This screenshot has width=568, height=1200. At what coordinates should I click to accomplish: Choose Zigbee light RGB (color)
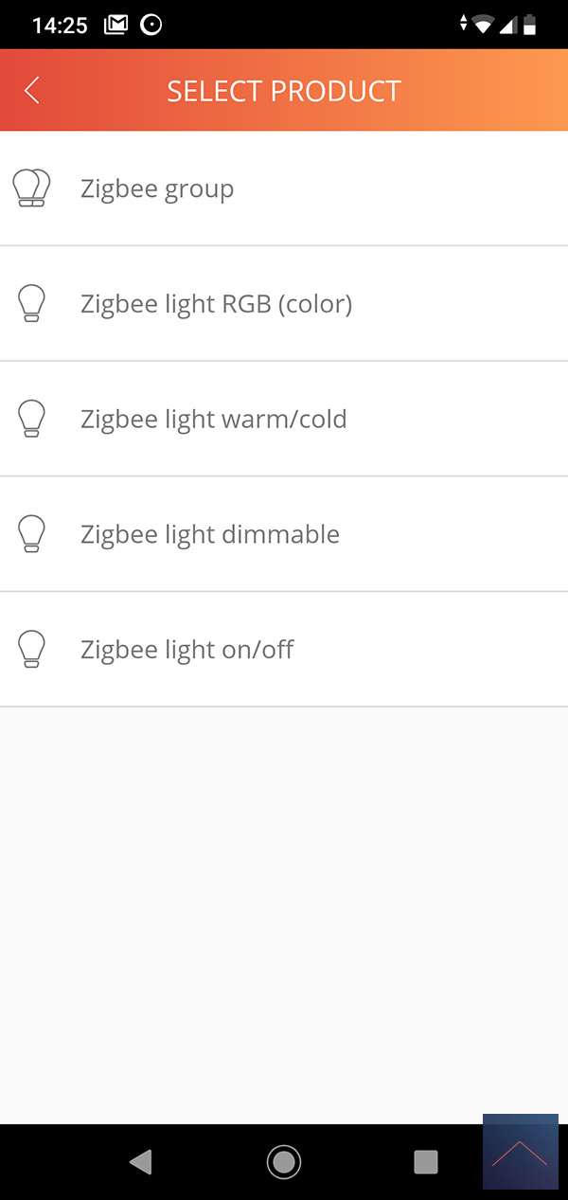point(216,304)
